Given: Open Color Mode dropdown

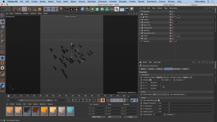Looking at the screenshot, I should point(159,95).
